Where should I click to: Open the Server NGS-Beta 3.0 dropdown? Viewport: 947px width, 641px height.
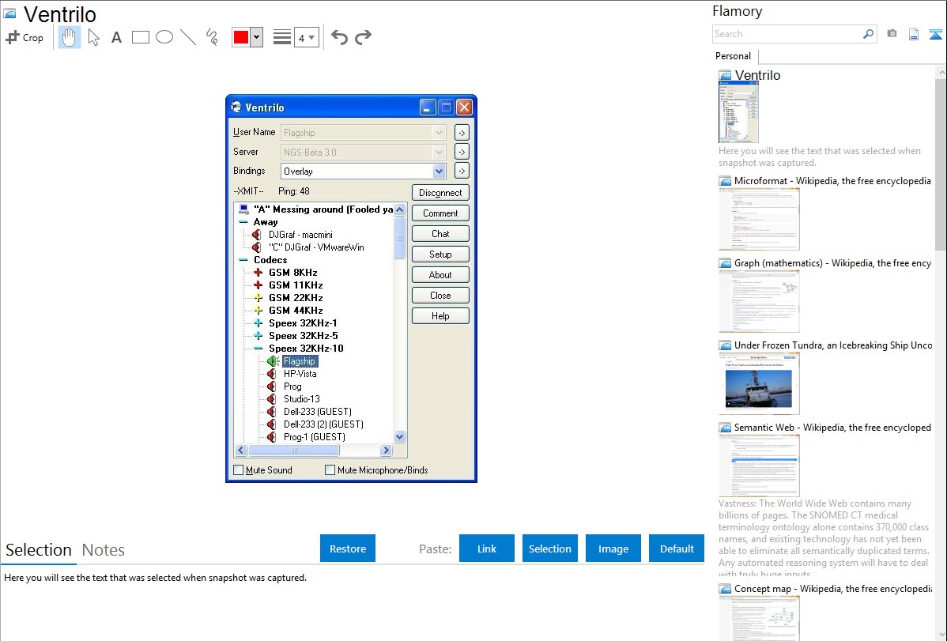point(439,153)
